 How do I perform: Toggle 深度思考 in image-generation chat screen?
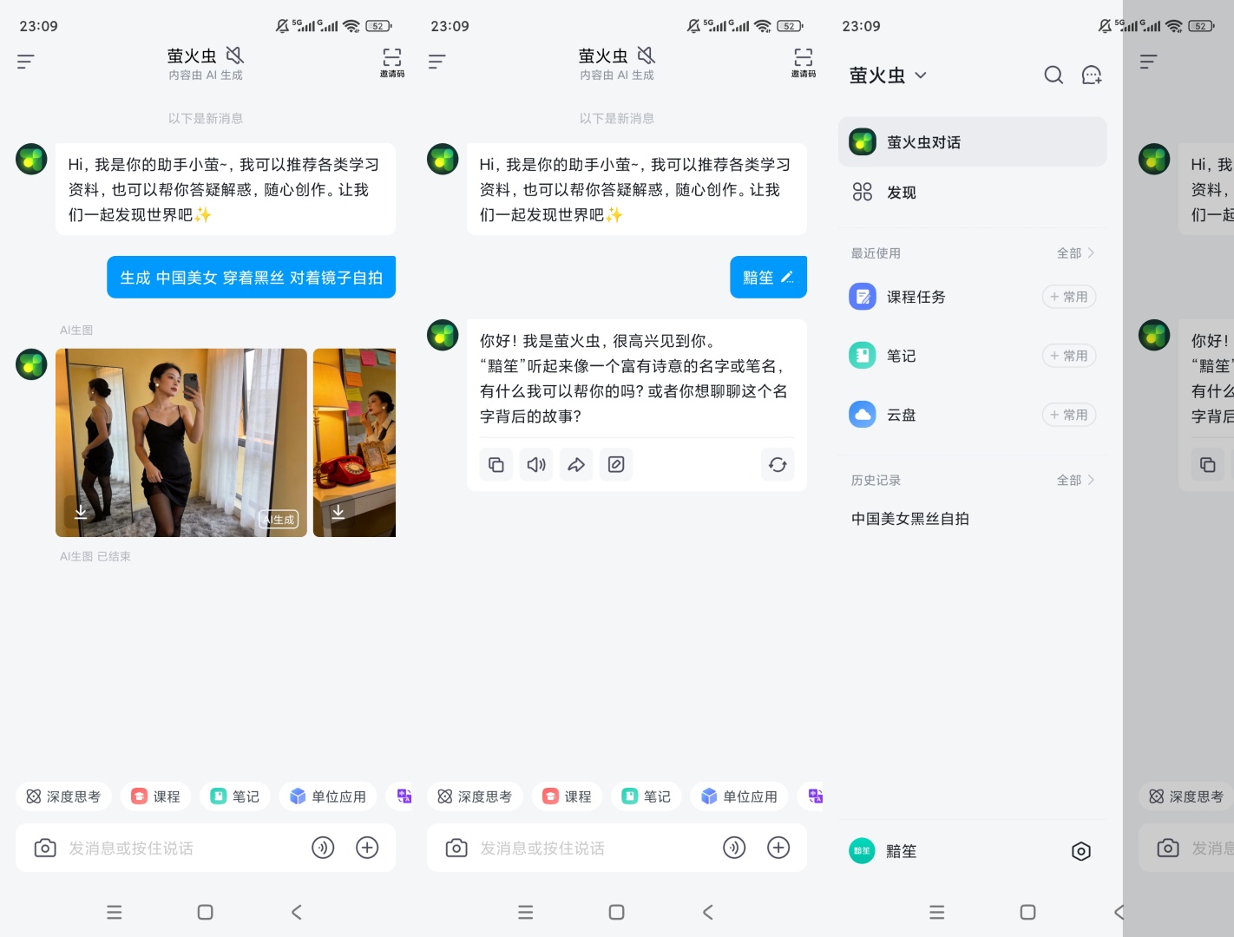(63, 796)
